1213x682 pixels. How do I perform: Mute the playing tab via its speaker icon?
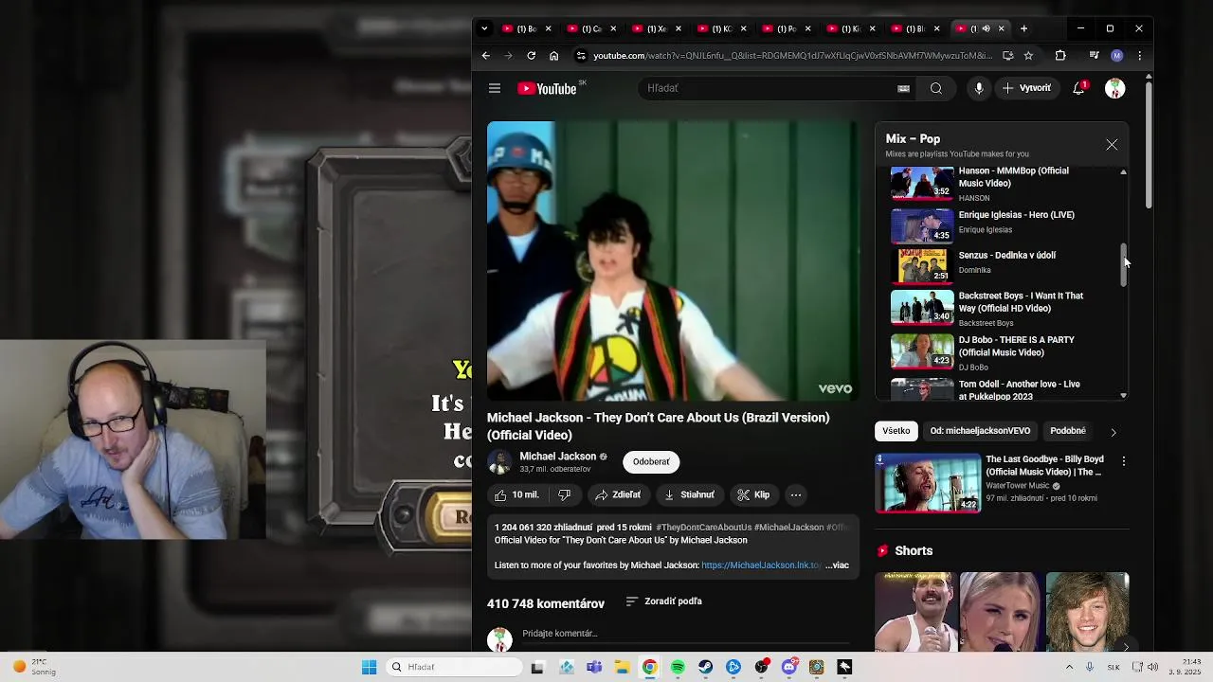click(987, 28)
